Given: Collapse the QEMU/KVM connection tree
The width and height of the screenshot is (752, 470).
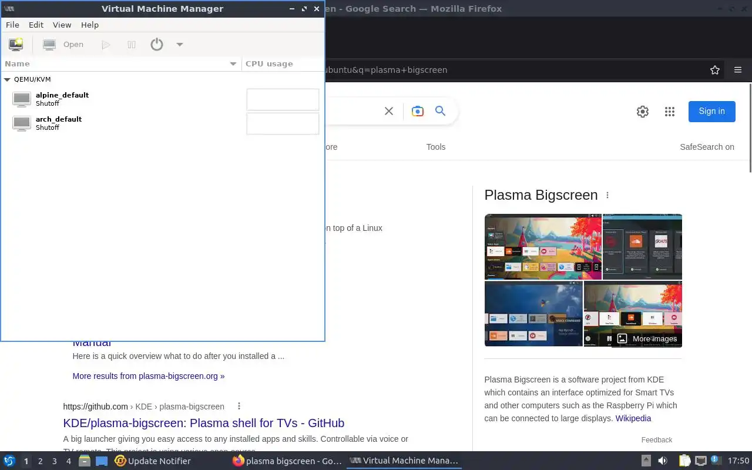Looking at the screenshot, I should pos(7,79).
